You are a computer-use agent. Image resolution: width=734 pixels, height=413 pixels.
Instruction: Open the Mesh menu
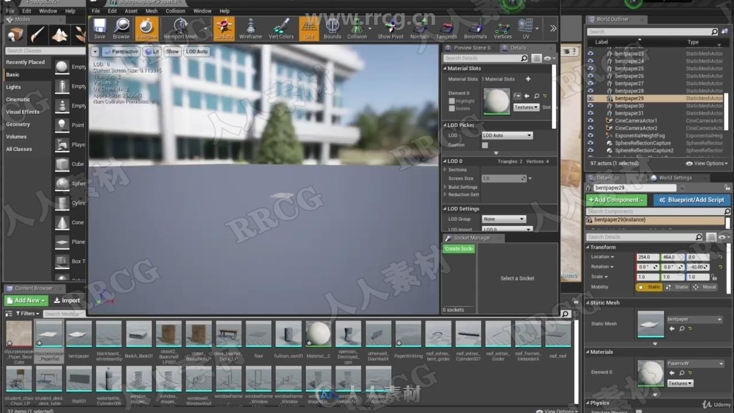click(x=151, y=11)
